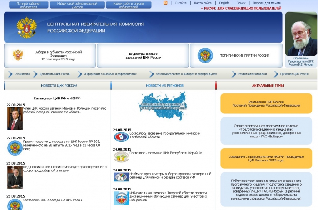The width and height of the screenshot is (318, 210).
Task: Open Специализированное программное изделие ГАС Выборы tile
Action: click(266, 131)
